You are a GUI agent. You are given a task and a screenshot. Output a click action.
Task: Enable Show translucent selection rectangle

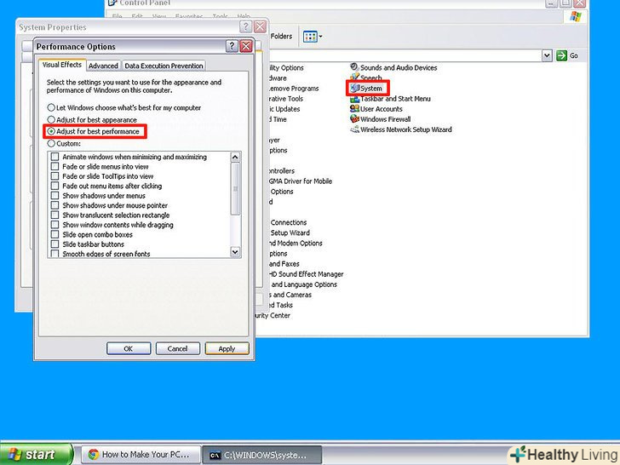pos(55,215)
